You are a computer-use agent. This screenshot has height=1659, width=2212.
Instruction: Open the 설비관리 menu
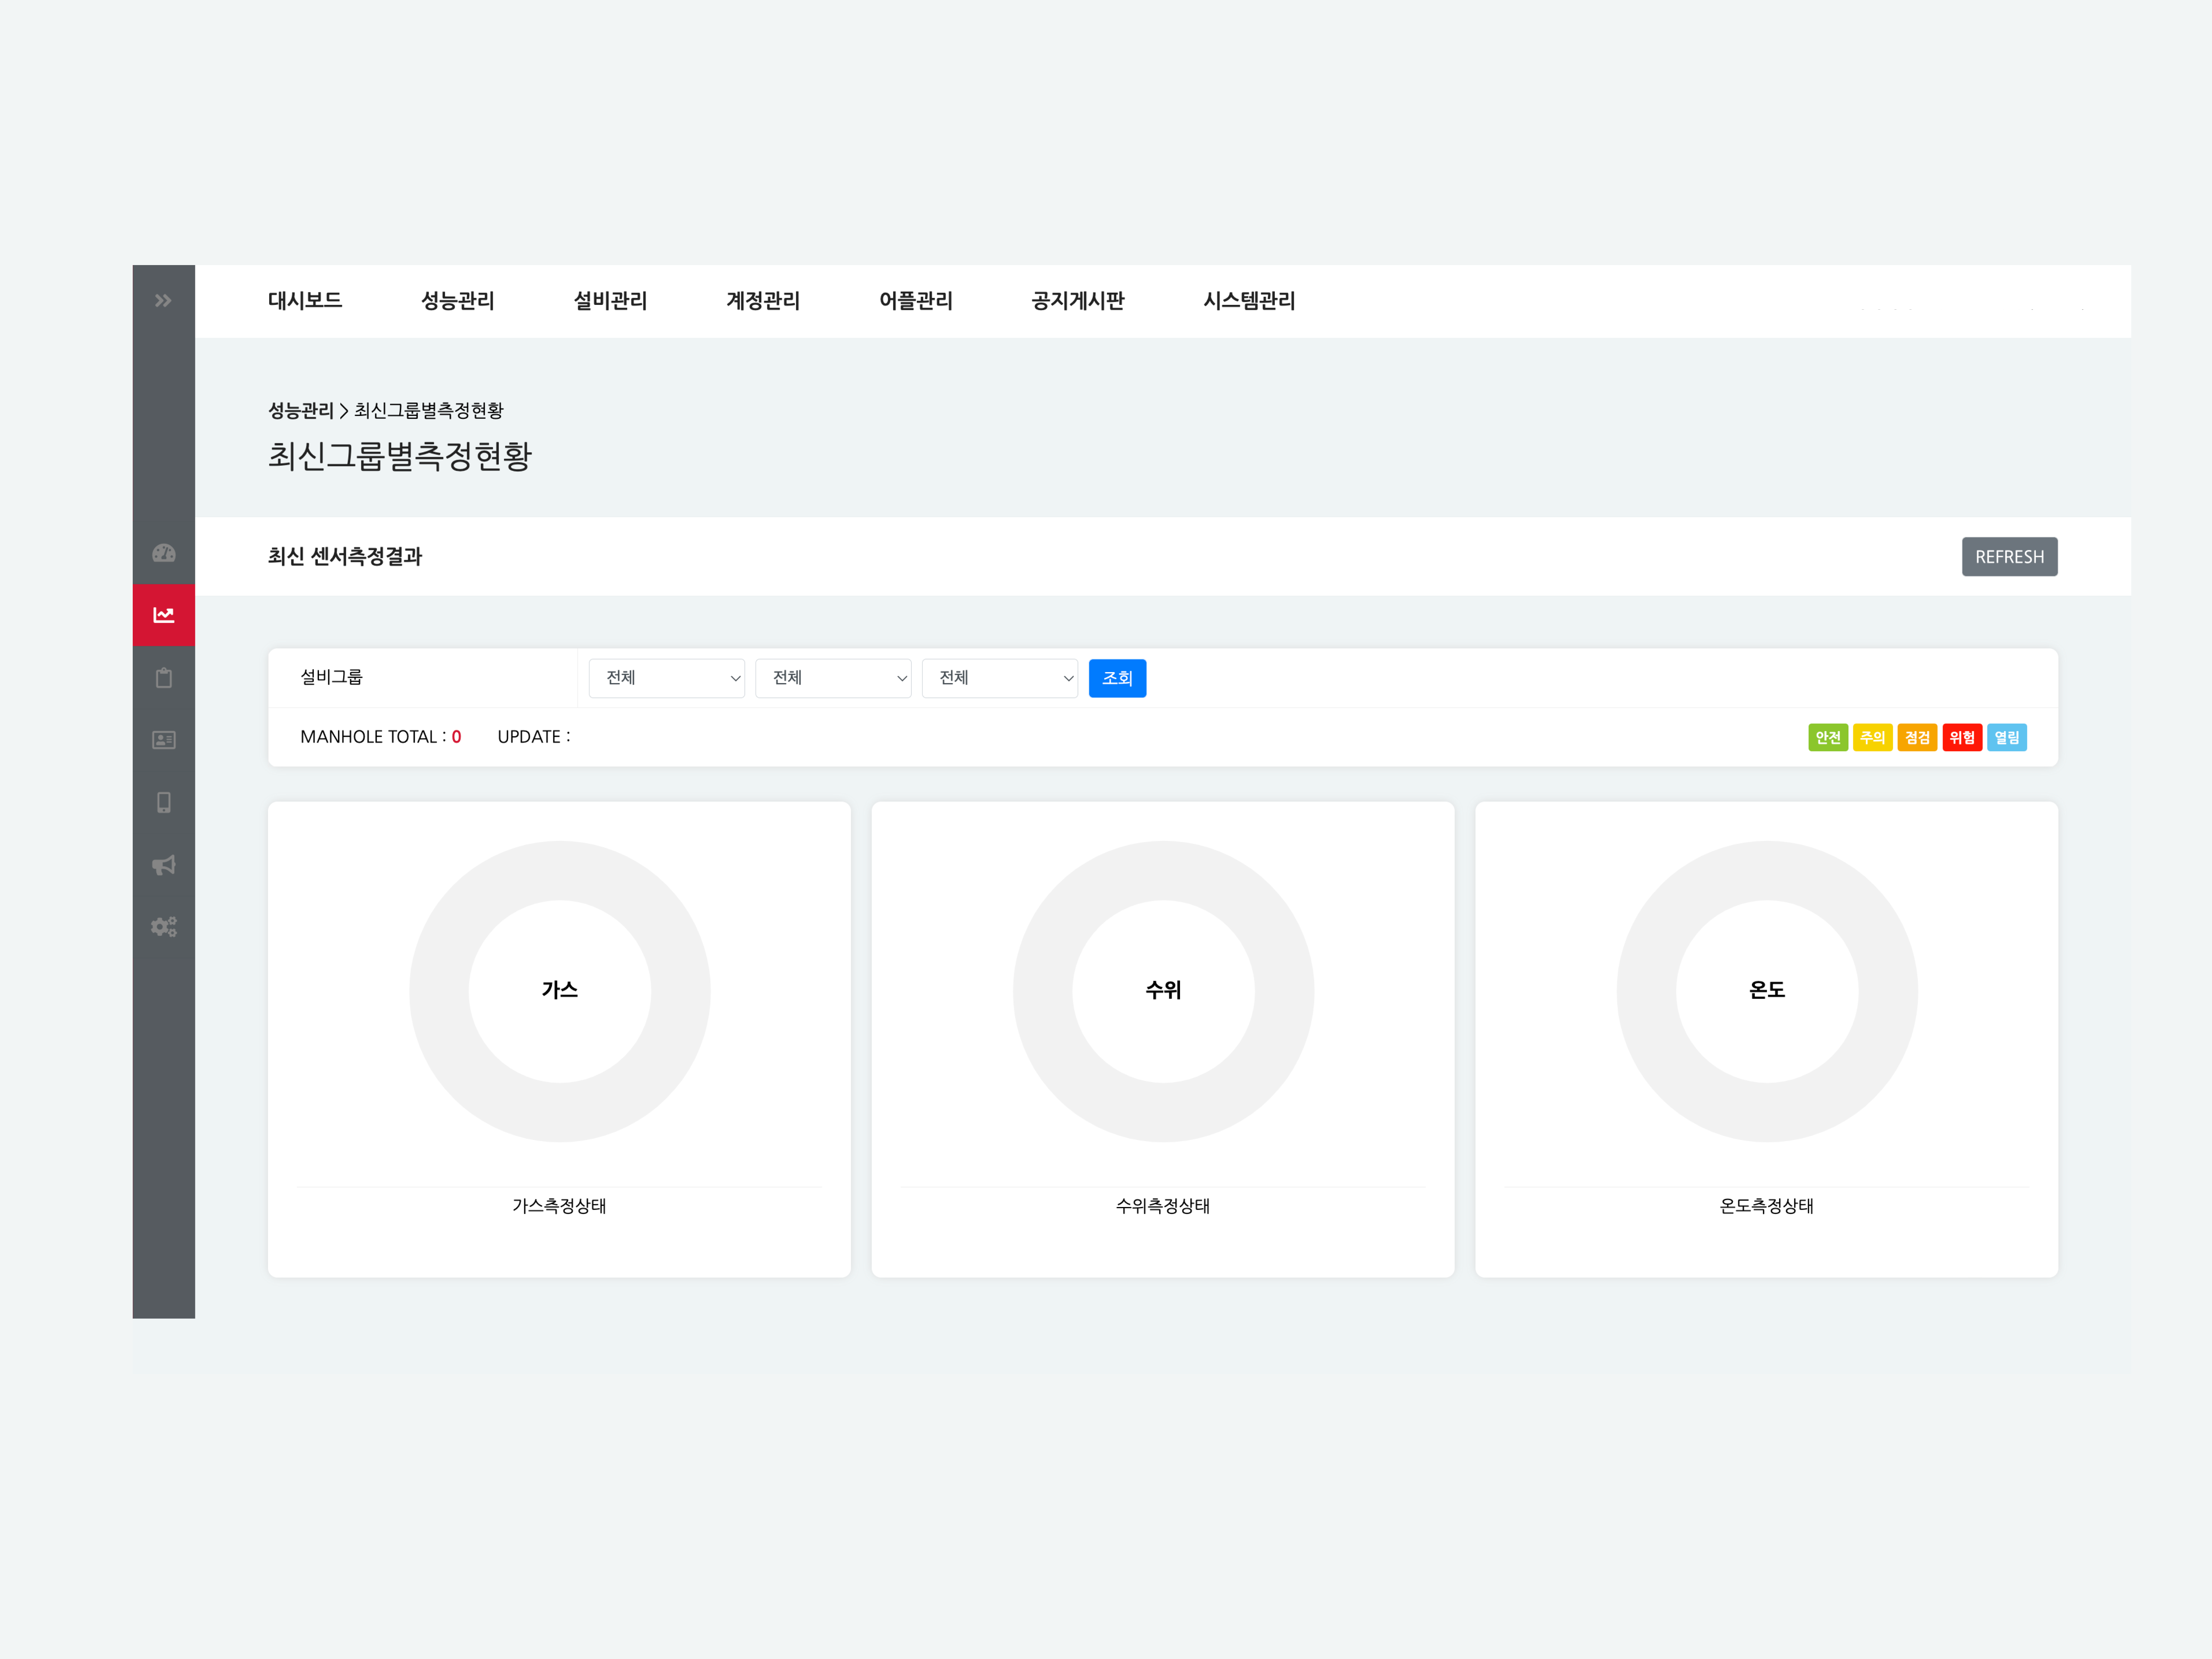point(610,301)
